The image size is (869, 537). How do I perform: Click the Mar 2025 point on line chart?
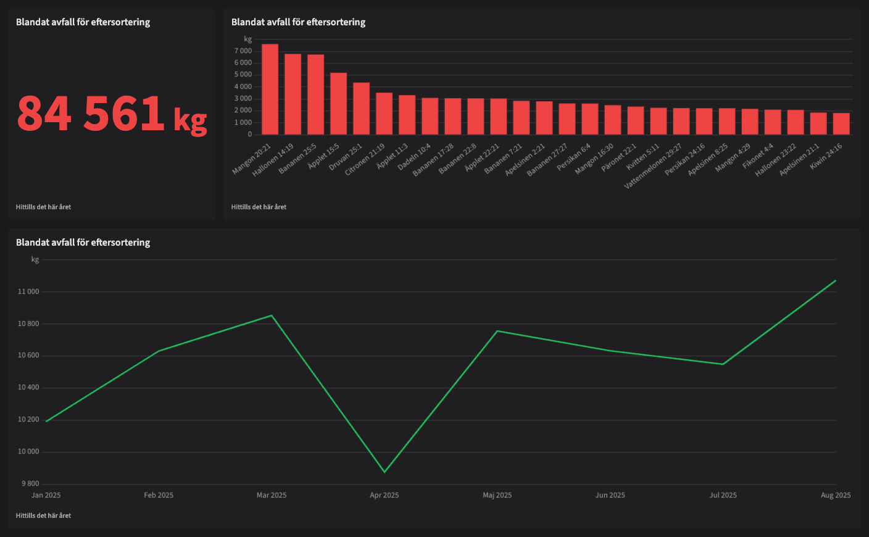tap(272, 315)
